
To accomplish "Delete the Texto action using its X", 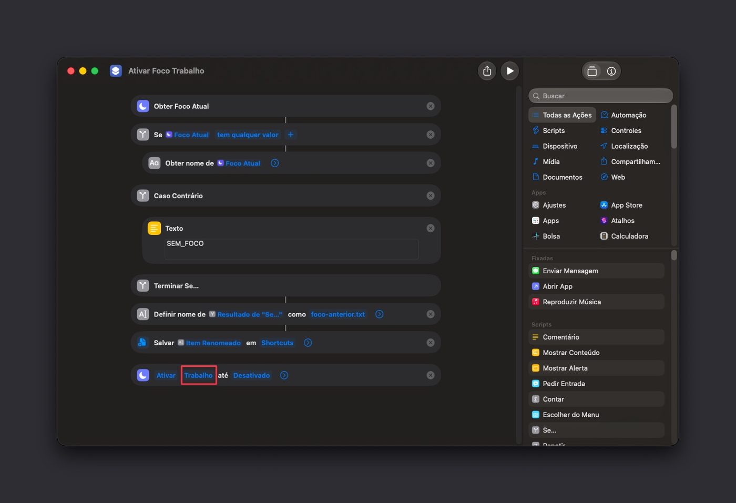I will click(x=431, y=228).
